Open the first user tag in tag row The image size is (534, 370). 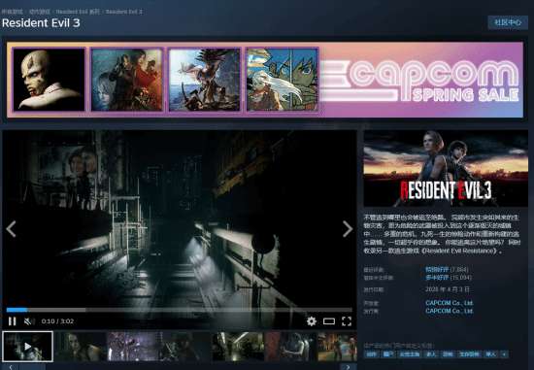(x=371, y=354)
